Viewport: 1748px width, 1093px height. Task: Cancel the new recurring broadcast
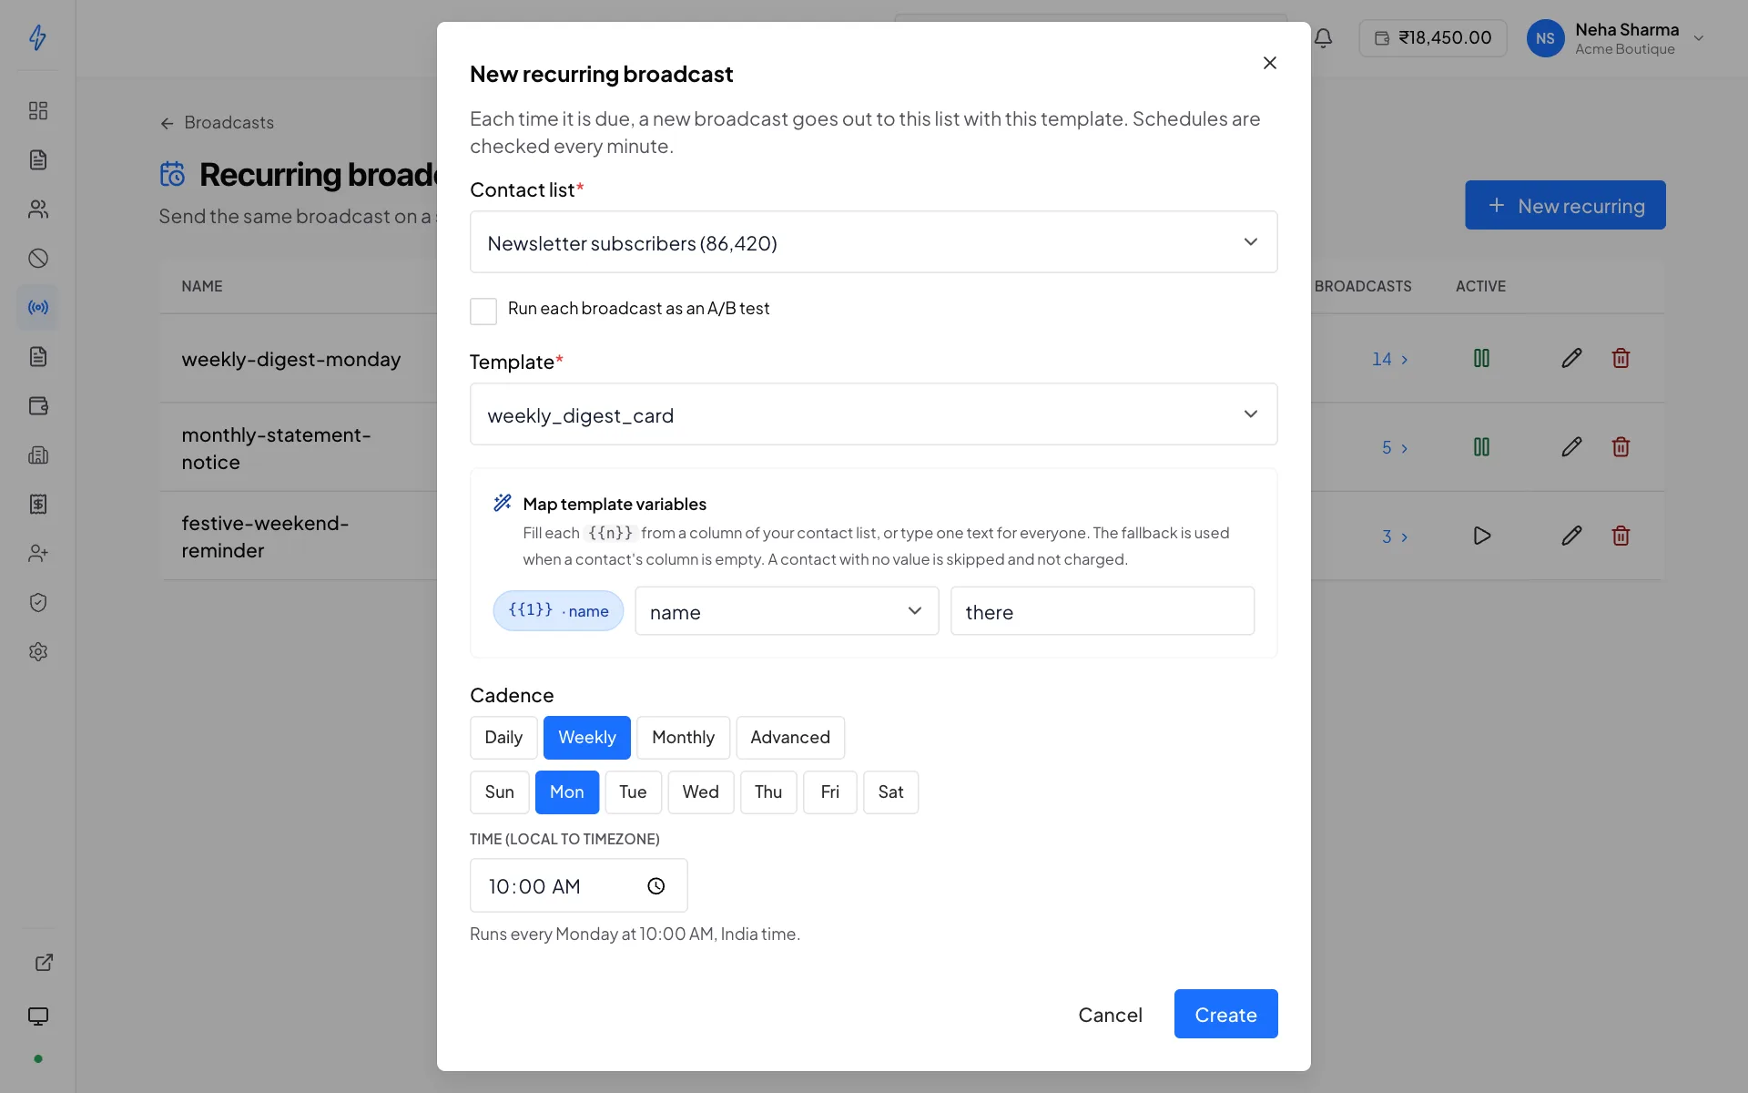pos(1110,1014)
